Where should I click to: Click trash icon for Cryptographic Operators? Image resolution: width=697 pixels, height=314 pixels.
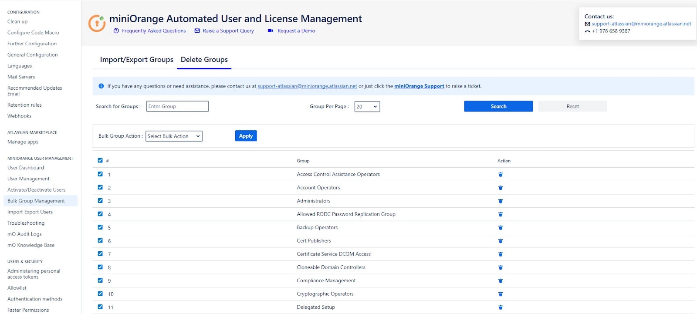501,294
